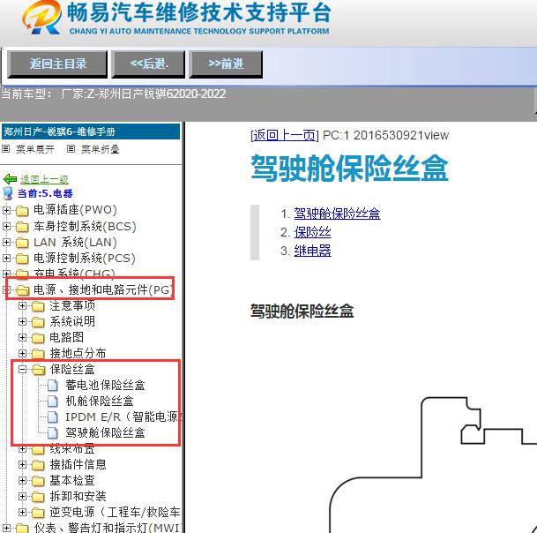Viewport: 537px width, 533px height.
Task: Click the 接插件信息 folder icon
Action: 39,465
